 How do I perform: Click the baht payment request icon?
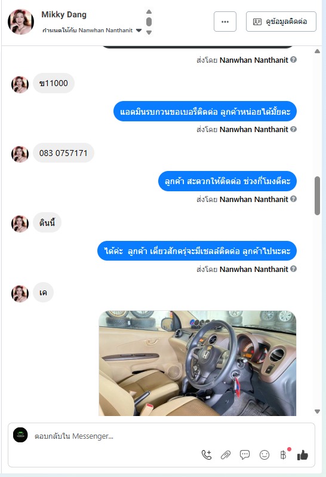(x=284, y=455)
